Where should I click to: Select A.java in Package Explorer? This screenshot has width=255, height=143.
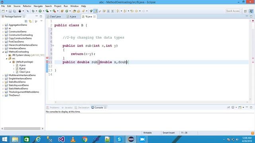[x=22, y=65]
